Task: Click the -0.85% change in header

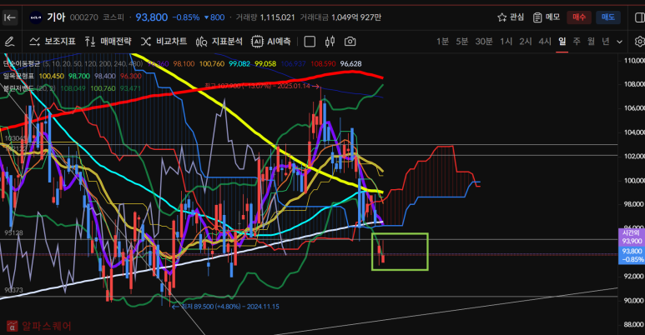Action: tap(186, 17)
